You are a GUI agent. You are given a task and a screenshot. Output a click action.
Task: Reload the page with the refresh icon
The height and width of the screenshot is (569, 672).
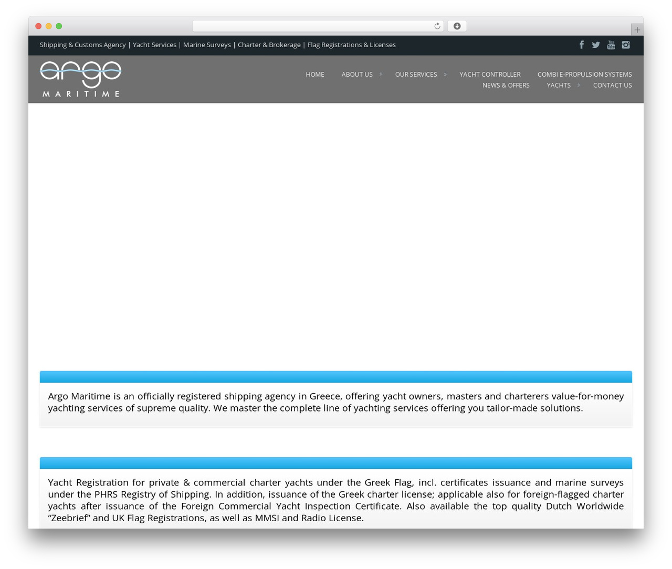[437, 26]
